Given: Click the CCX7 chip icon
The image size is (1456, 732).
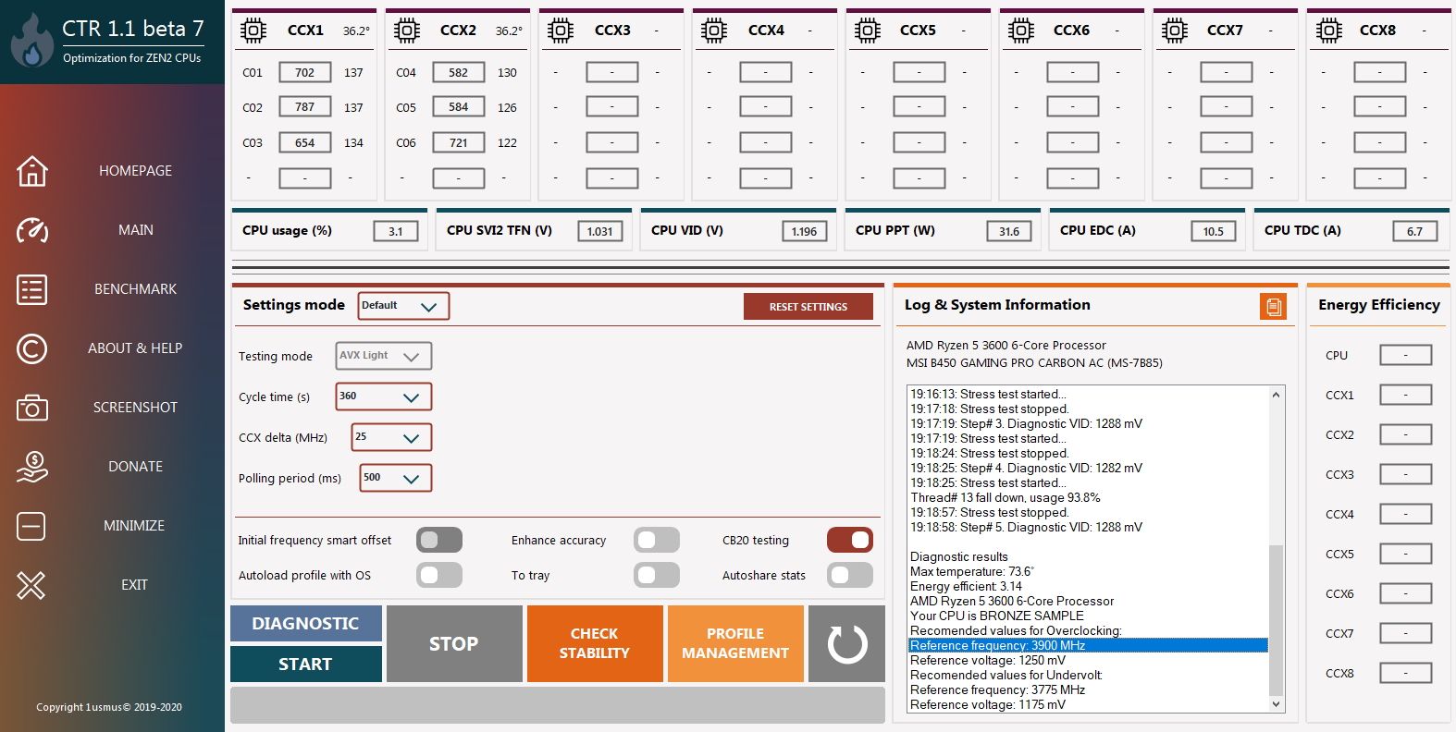Looking at the screenshot, I should [1174, 30].
